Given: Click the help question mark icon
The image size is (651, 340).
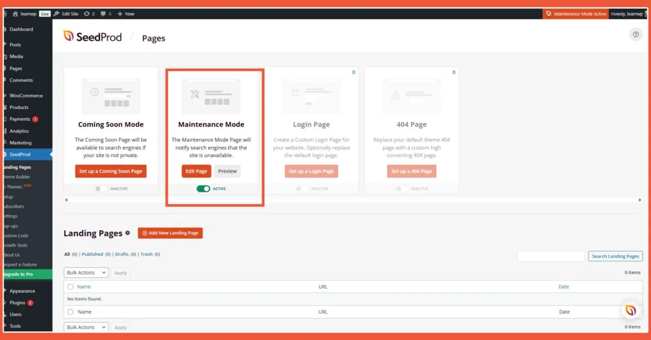Looking at the screenshot, I should click(x=635, y=35).
